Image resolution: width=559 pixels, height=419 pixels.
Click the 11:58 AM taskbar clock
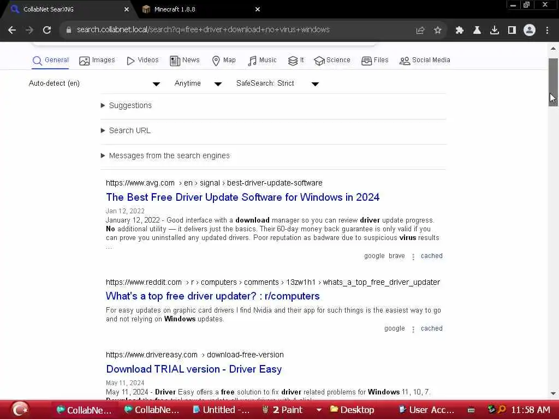[531, 410]
